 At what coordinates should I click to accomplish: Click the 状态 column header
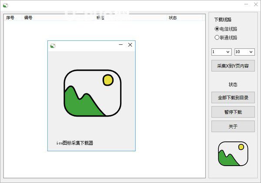(185, 18)
